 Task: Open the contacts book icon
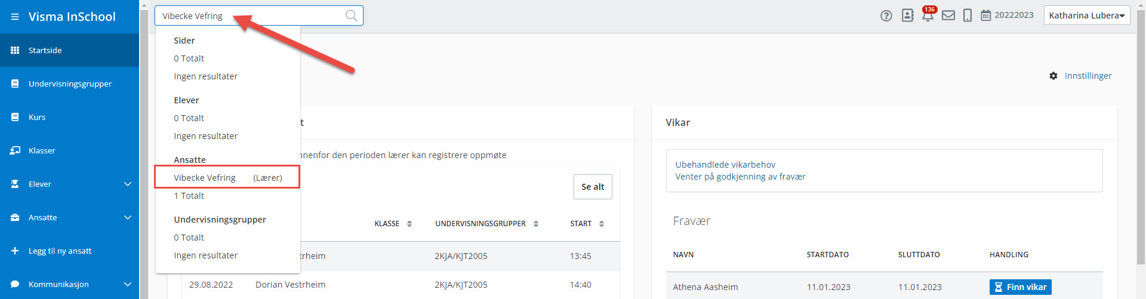[907, 16]
